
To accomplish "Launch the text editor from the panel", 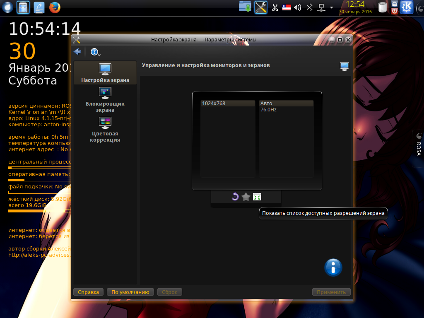I will click(39, 7).
